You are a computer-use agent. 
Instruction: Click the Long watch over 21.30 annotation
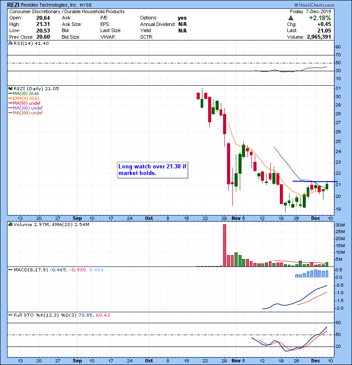click(x=152, y=170)
